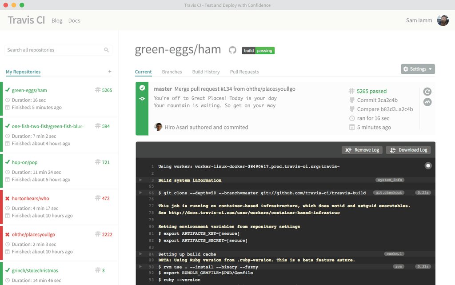The image size is (455, 285).
Task: Select the My Repositories tab
Action: [x=23, y=72]
